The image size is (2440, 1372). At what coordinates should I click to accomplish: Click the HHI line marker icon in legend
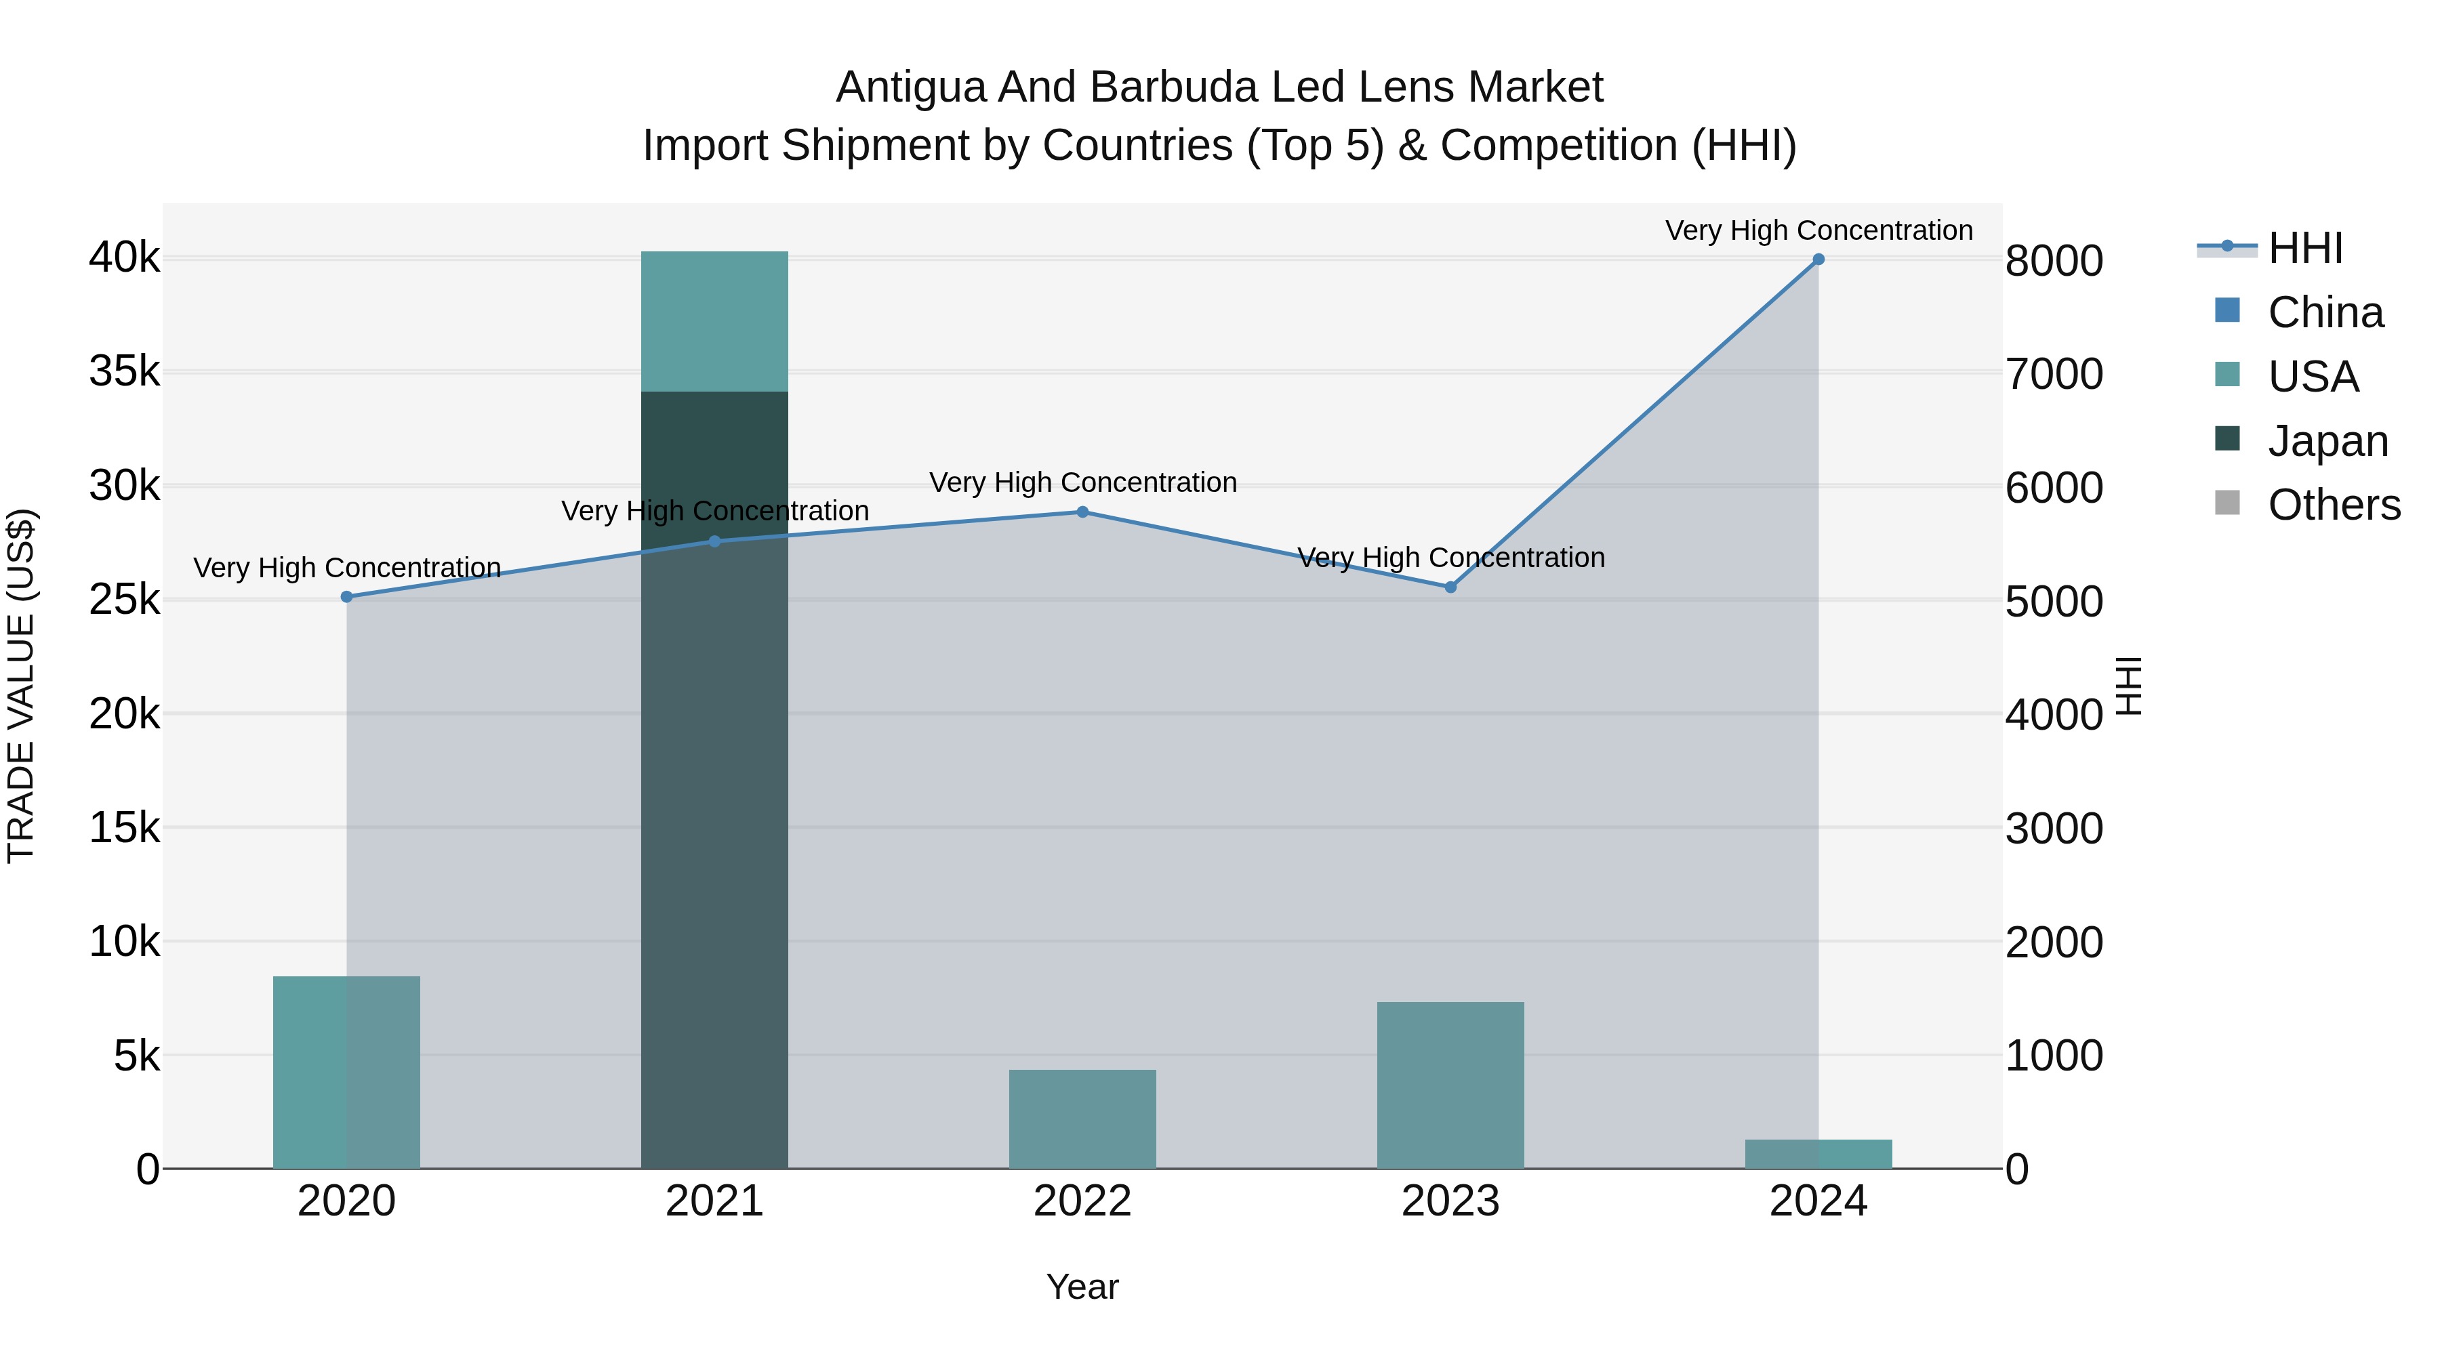coord(2228,247)
